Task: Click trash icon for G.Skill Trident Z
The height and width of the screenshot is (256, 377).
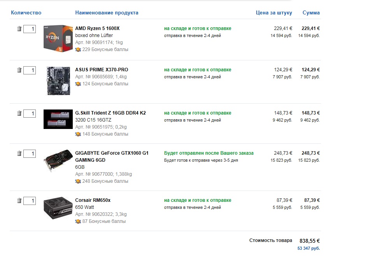Action: [x=19, y=113]
